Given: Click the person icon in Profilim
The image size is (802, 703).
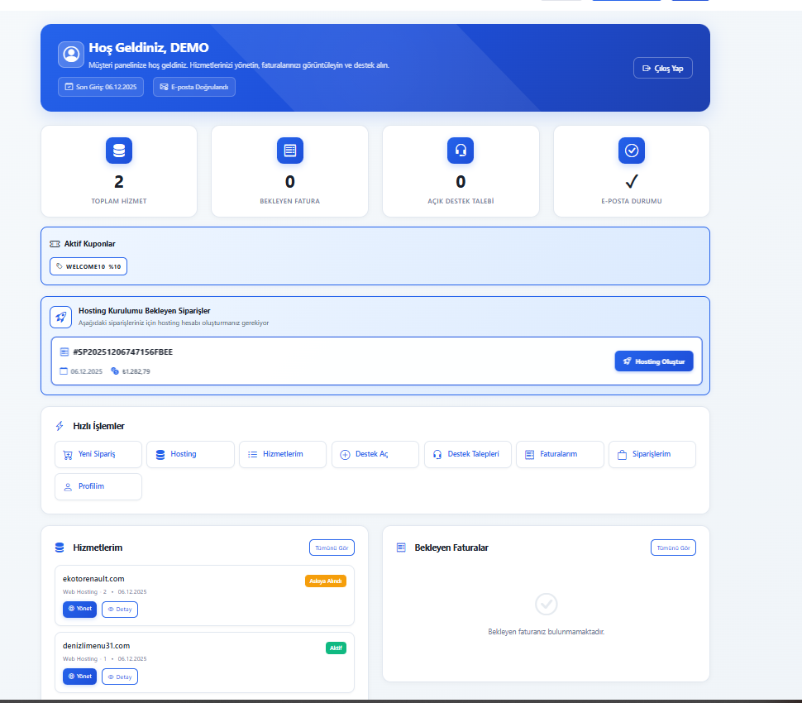Looking at the screenshot, I should (68, 487).
